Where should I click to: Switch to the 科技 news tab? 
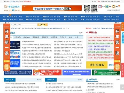(x=71, y=37)
